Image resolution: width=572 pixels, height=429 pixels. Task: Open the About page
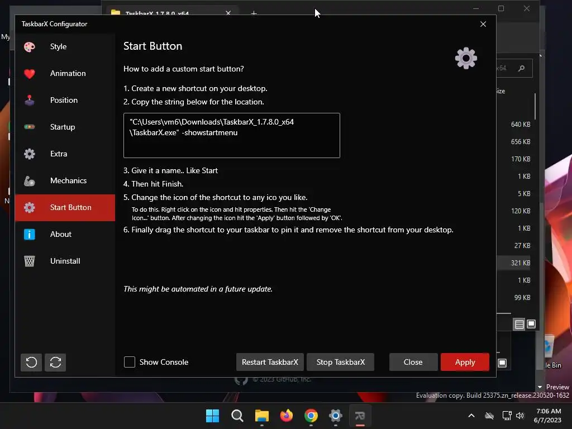pos(65,234)
